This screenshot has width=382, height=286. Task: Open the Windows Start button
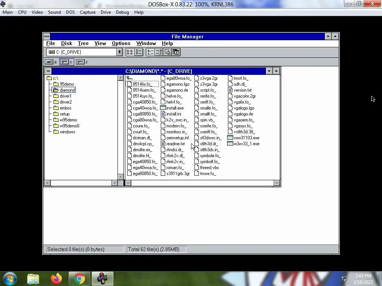click(x=10, y=279)
